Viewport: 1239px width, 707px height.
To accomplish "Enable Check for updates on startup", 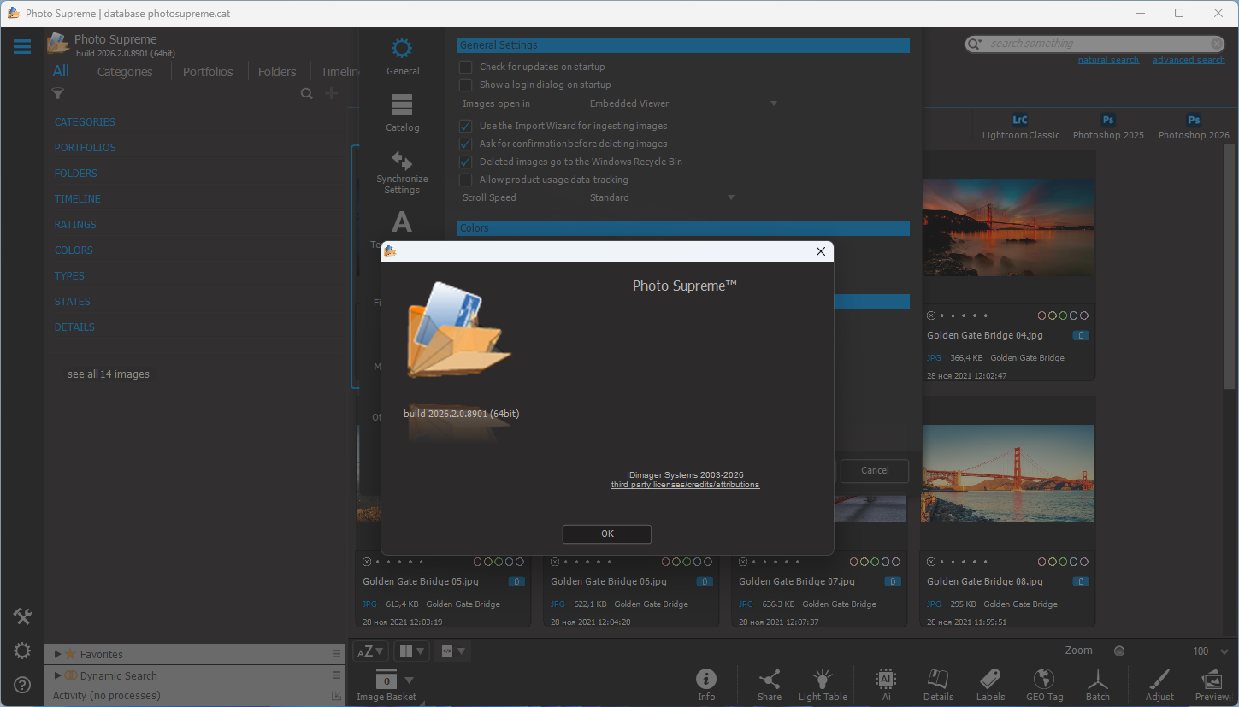I will [x=466, y=67].
